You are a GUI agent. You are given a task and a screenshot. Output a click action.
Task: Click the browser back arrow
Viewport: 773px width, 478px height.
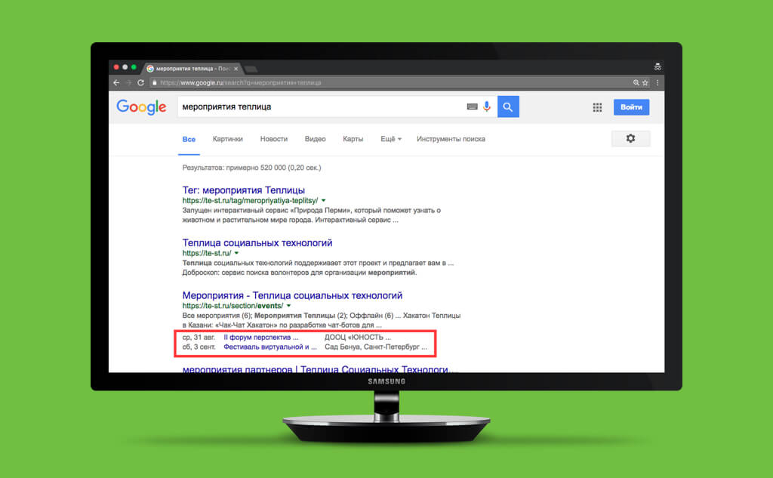click(116, 83)
